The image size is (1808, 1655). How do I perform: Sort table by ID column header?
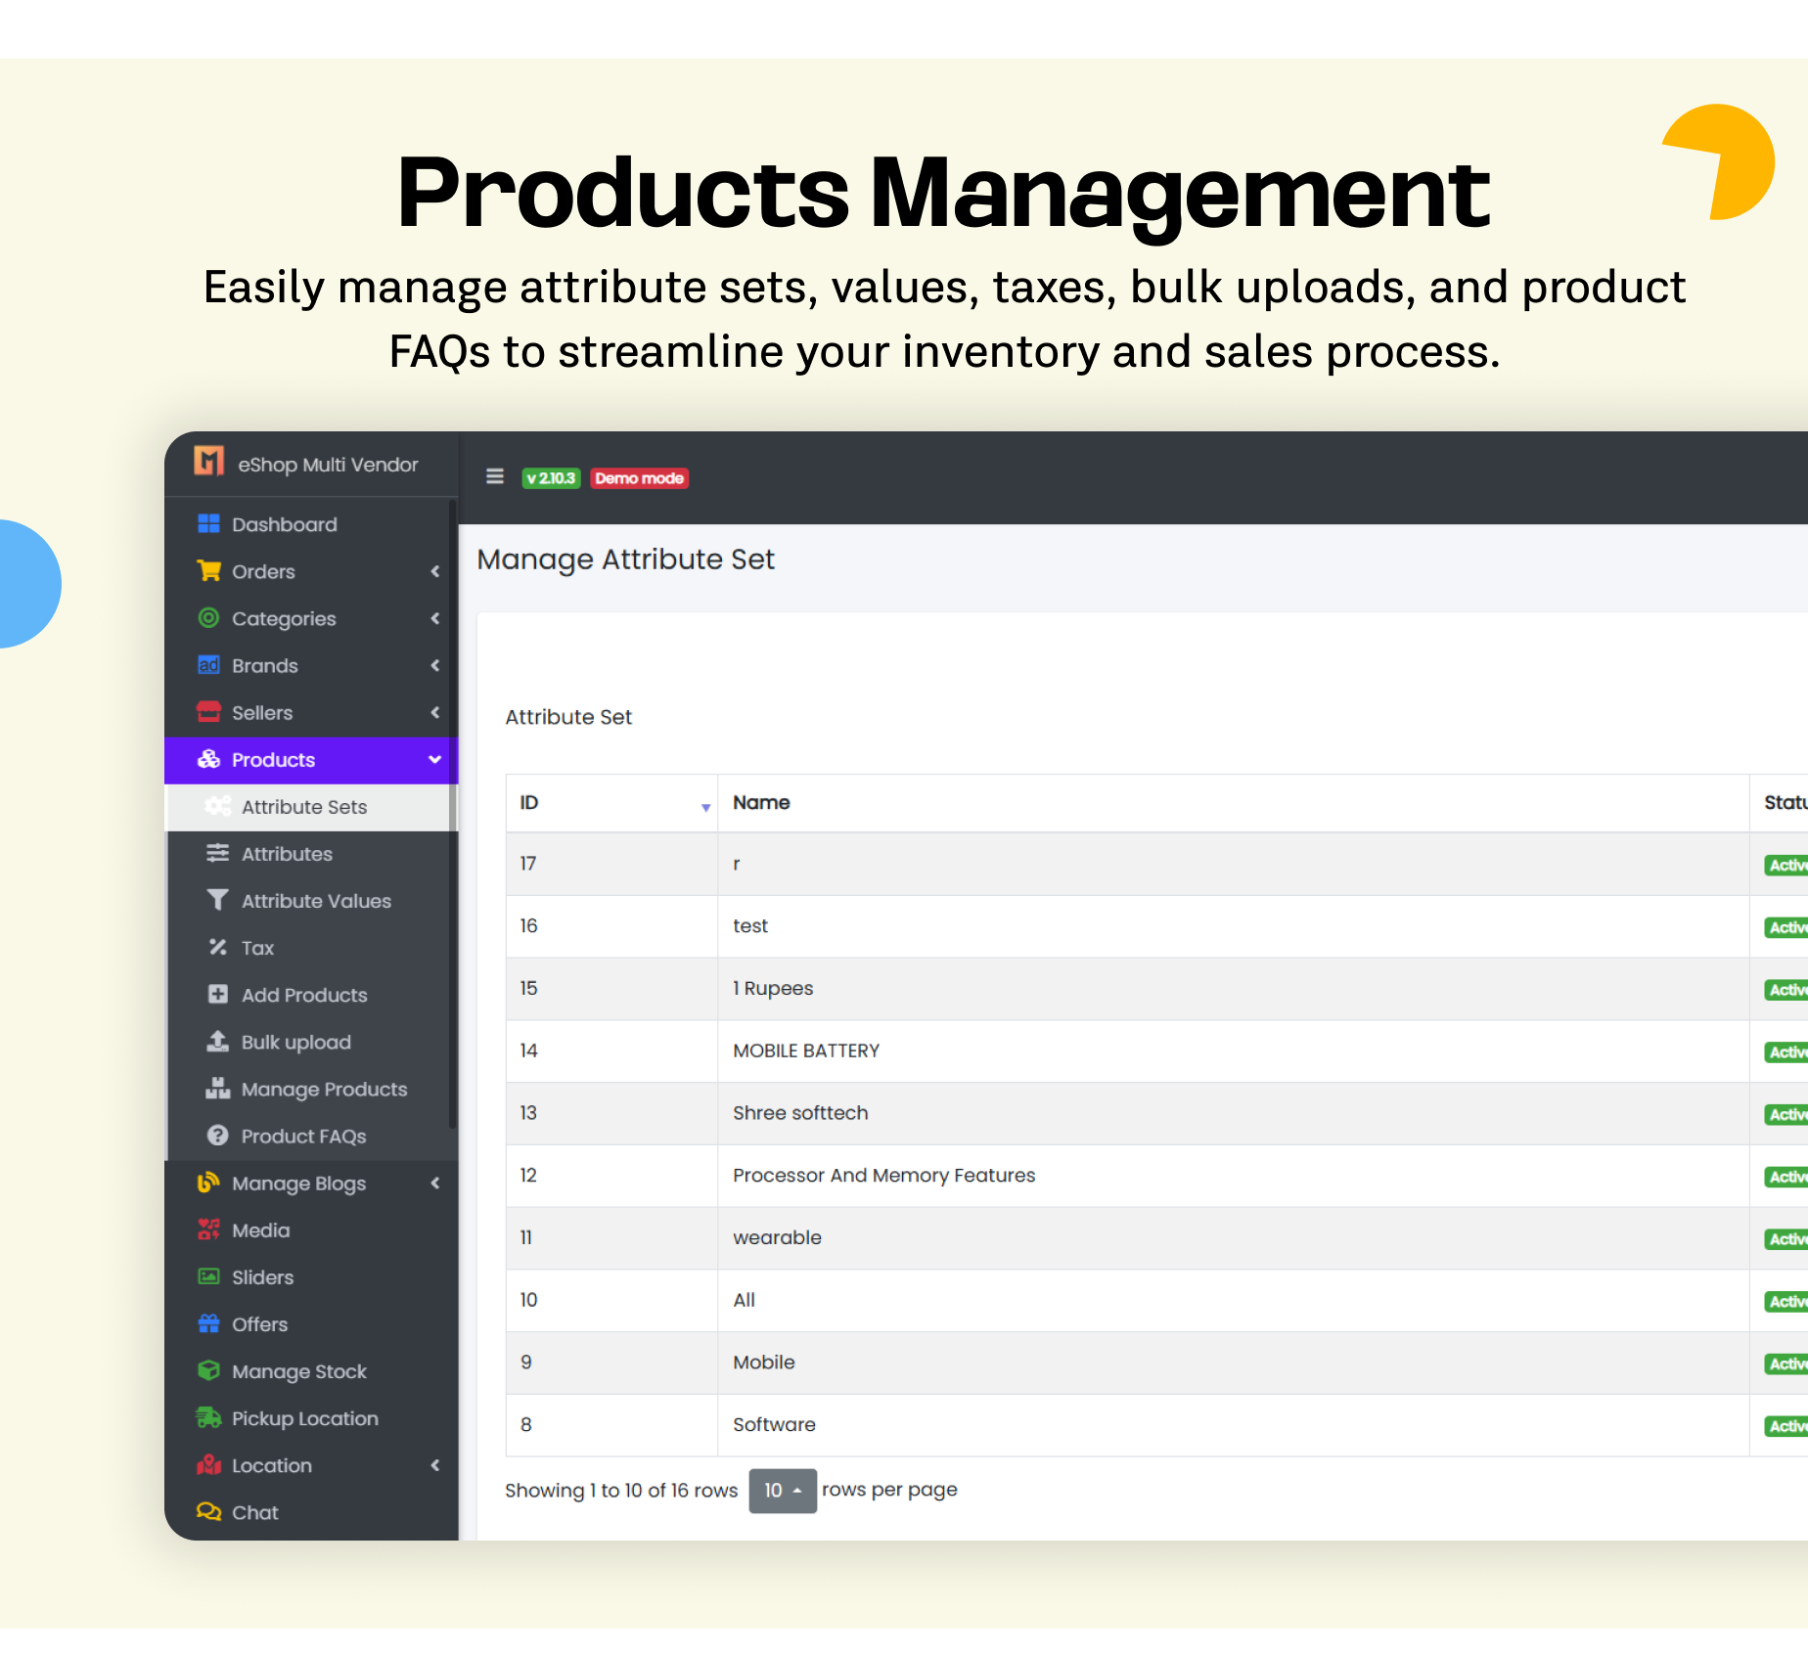point(611,803)
